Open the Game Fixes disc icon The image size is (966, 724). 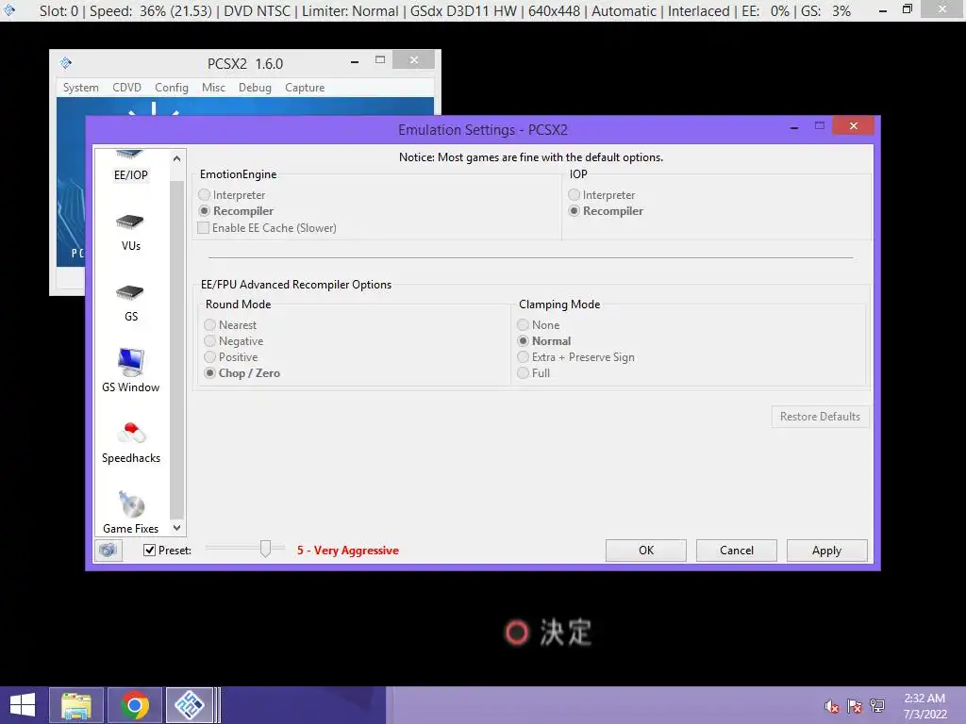[x=131, y=503]
